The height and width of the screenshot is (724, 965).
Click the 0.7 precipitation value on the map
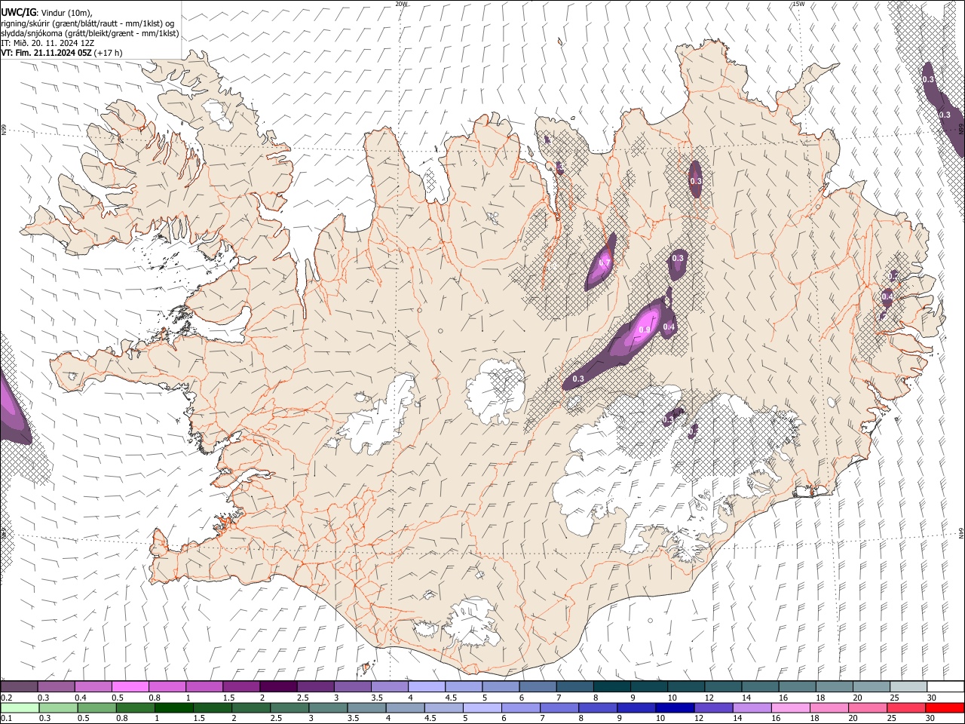tap(604, 263)
